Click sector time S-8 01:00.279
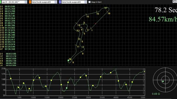The height and width of the screenshot is (99, 177). point(7,23)
